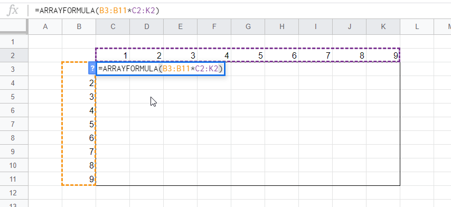Viewport: 451px width, 207px height.
Task: Click the C2:K2 reference in formula bar
Action: coord(143,11)
